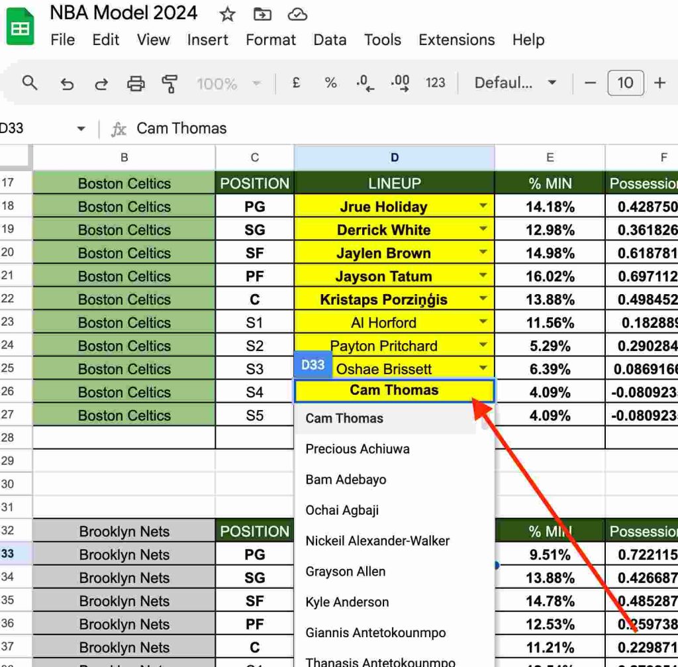Viewport: 678px width, 667px height.
Task: Select column E header
Action: click(550, 158)
